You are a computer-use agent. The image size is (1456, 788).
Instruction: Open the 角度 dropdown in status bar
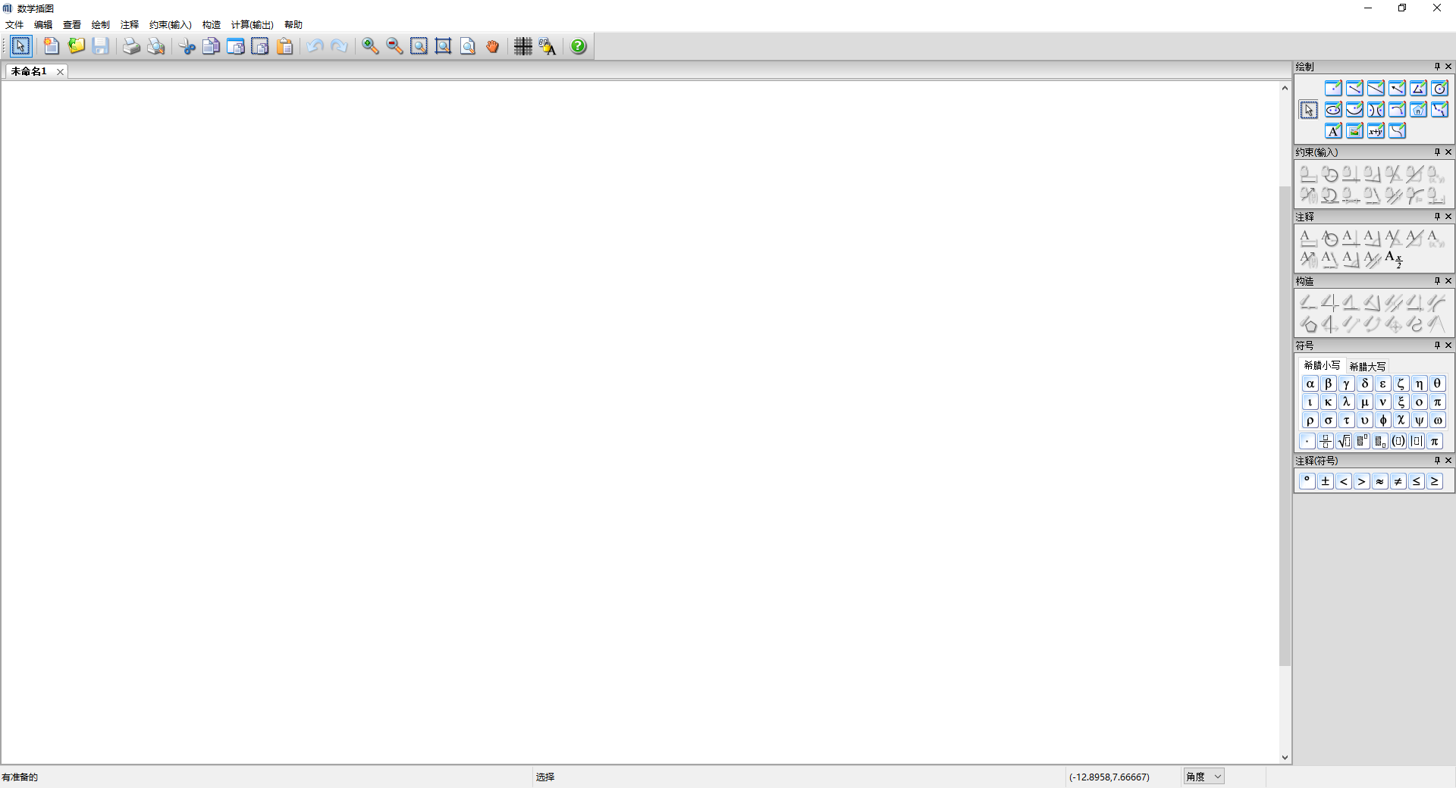[x=1203, y=777]
